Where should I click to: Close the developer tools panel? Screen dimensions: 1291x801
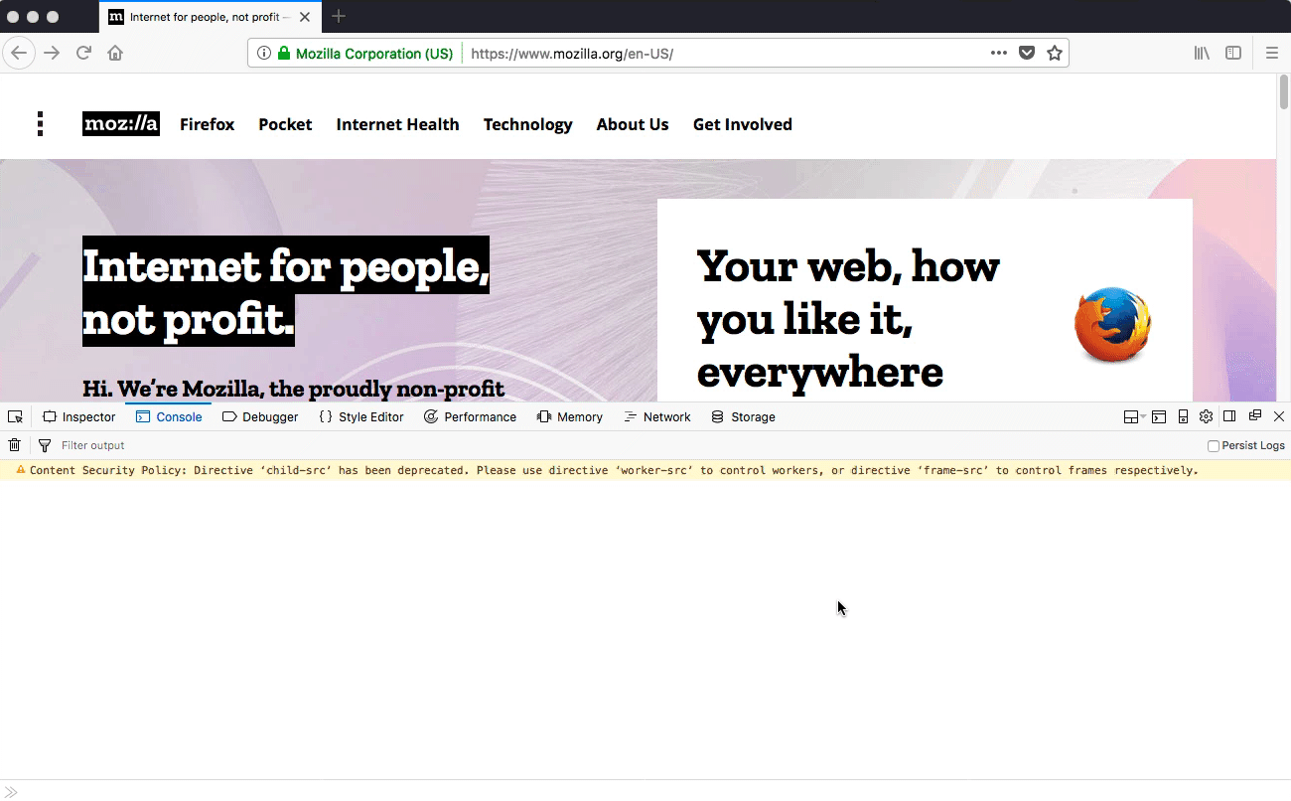[x=1279, y=416]
